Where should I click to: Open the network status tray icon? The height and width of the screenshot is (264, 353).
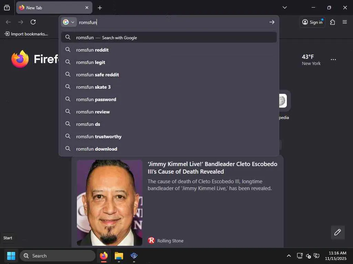[300, 256]
